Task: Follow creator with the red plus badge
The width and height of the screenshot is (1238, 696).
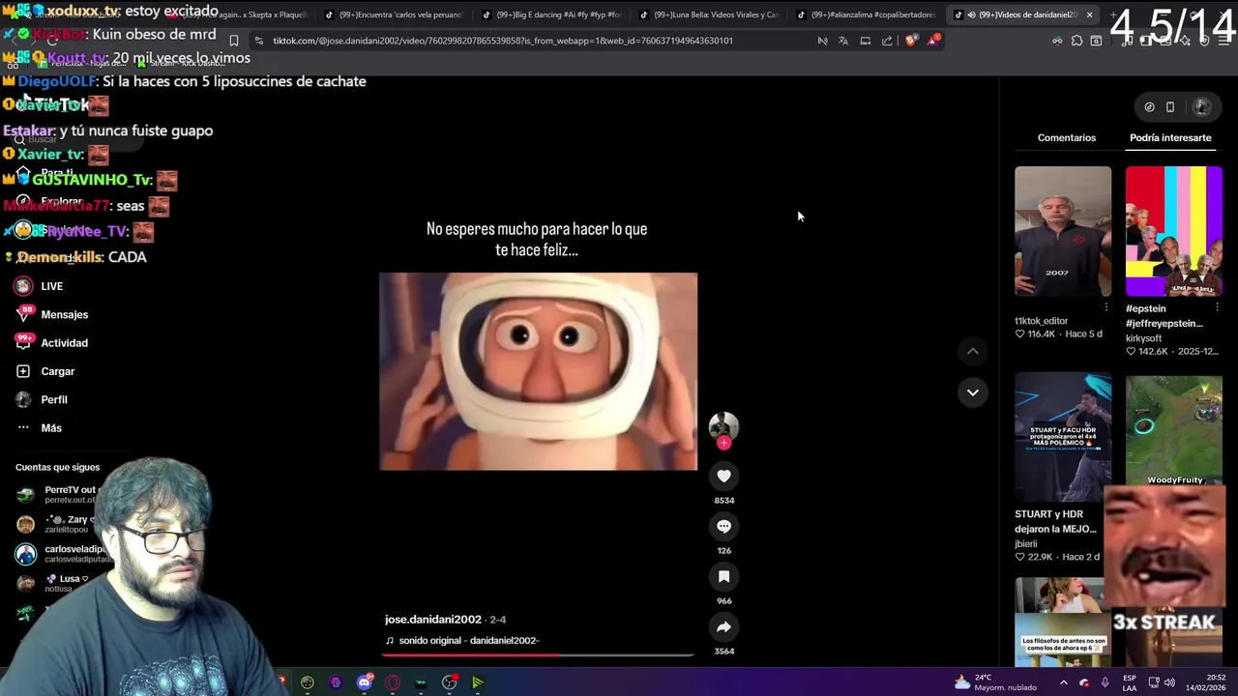Action: coord(723,443)
